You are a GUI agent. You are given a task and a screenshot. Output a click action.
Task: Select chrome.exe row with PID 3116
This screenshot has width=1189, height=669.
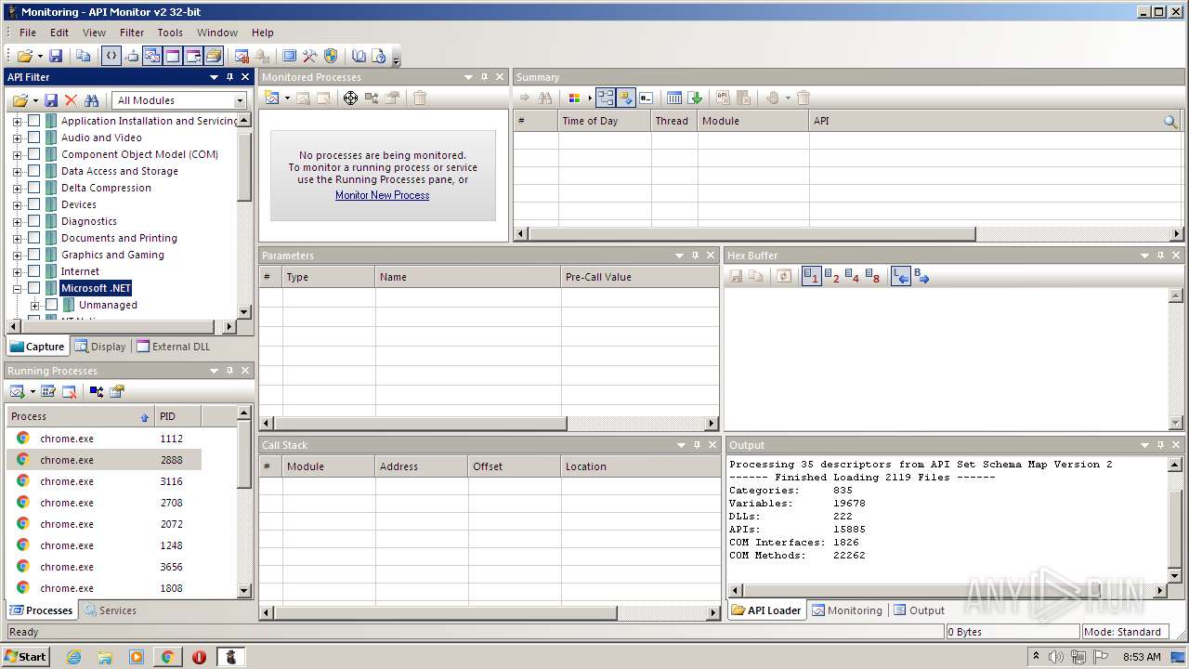(x=104, y=481)
